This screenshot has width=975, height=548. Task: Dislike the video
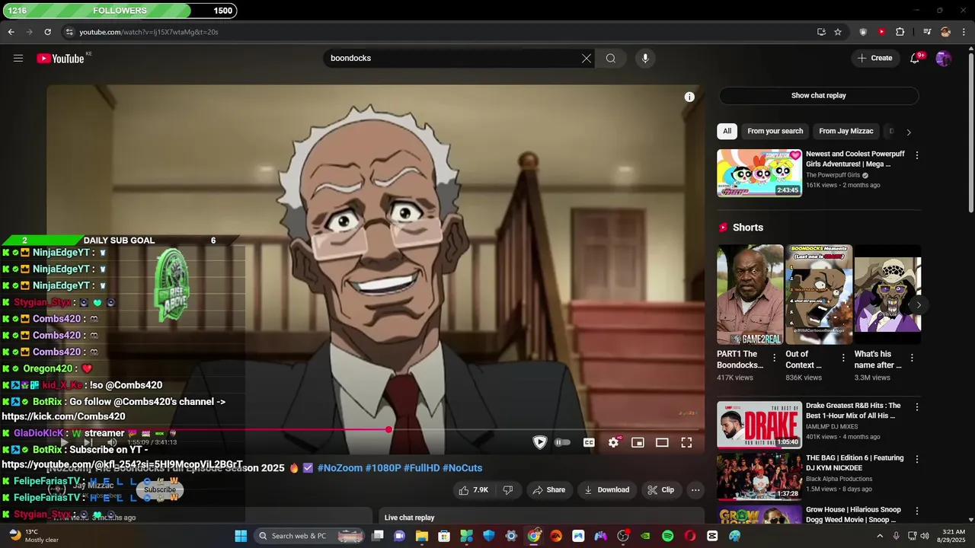(x=508, y=490)
